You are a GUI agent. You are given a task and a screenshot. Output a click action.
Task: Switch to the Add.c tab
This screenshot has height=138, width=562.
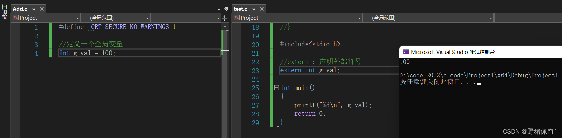point(20,9)
